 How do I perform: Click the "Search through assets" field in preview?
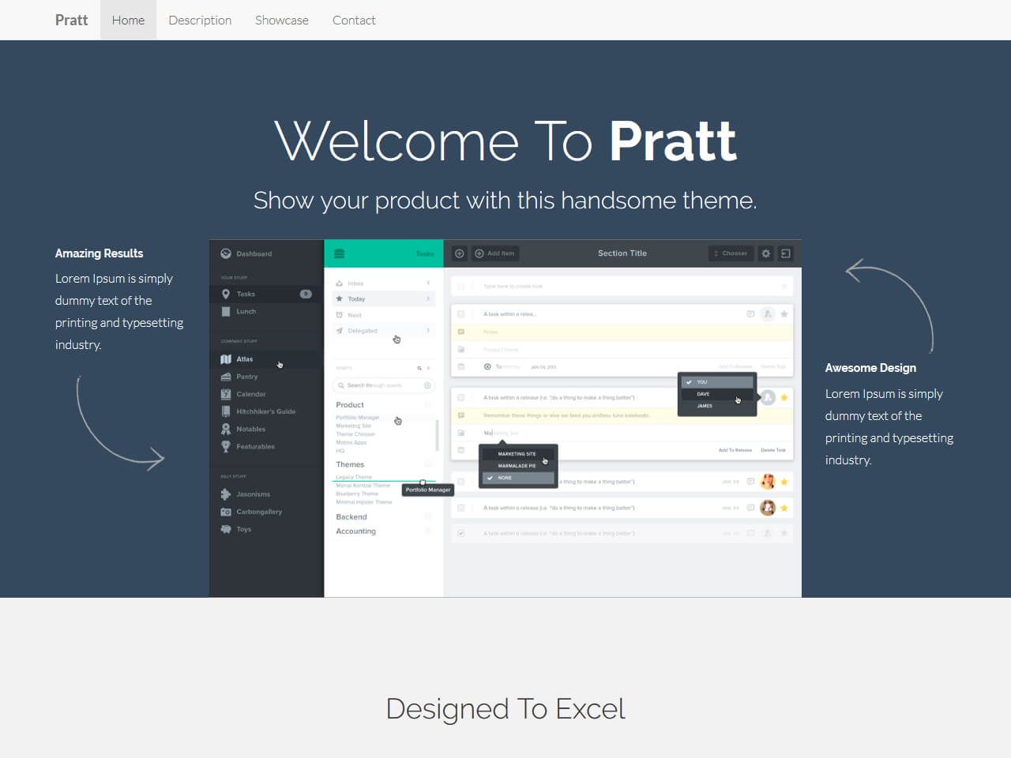coord(384,385)
